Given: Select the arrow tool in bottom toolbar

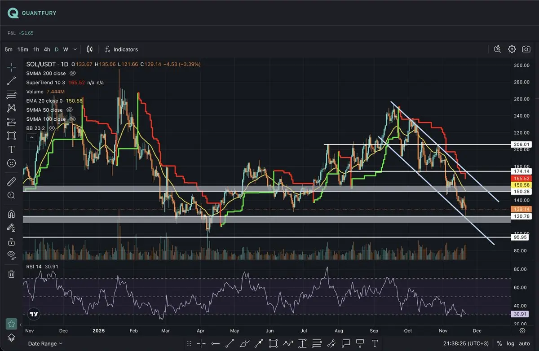Looking at the screenshot, I should [x=259, y=344].
